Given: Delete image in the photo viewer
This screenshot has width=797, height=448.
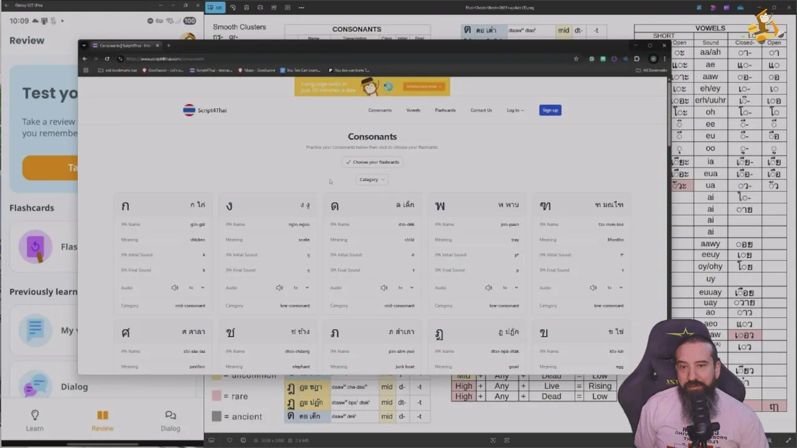Looking at the screenshot, I should click(247, 7).
